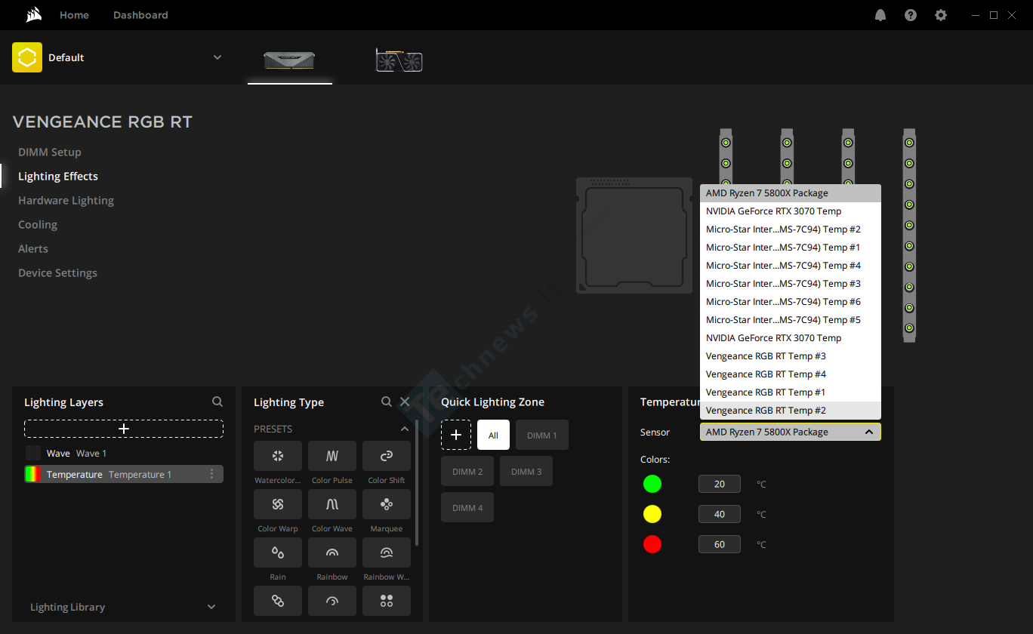1033x634 pixels.
Task: Add a new quick lighting zone
Action: pyautogui.click(x=456, y=435)
